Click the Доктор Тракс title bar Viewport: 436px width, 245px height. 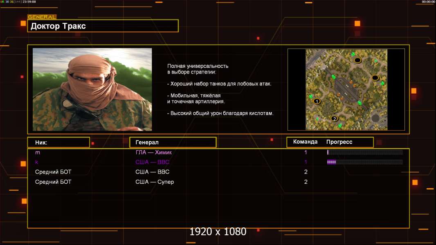[103, 26]
